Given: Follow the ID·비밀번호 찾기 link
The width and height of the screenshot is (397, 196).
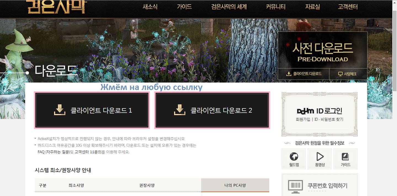Looking at the screenshot, I should tap(329, 120).
